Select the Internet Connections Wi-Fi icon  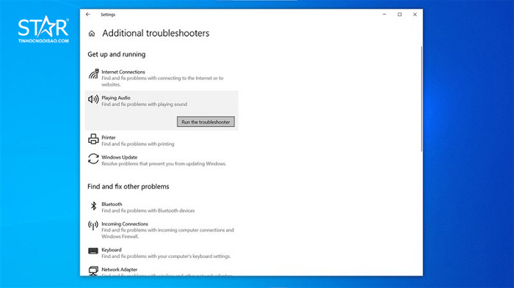93,74
